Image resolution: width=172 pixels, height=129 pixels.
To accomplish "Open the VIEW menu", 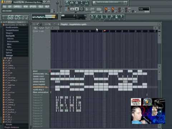I will tap(25, 6).
